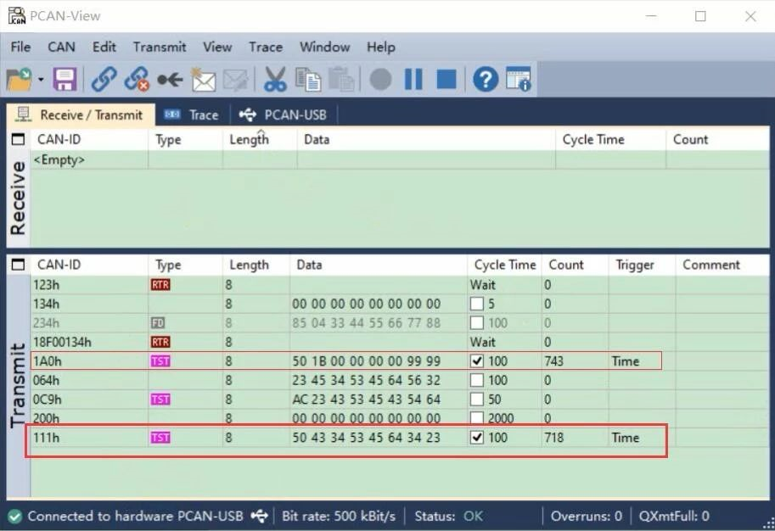
Task: Click the TST badge of 0C9h
Action: (160, 400)
